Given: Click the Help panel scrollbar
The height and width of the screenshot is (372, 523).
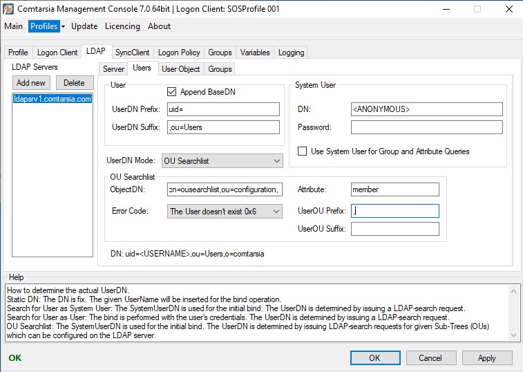Looking at the screenshot, I should (513, 312).
